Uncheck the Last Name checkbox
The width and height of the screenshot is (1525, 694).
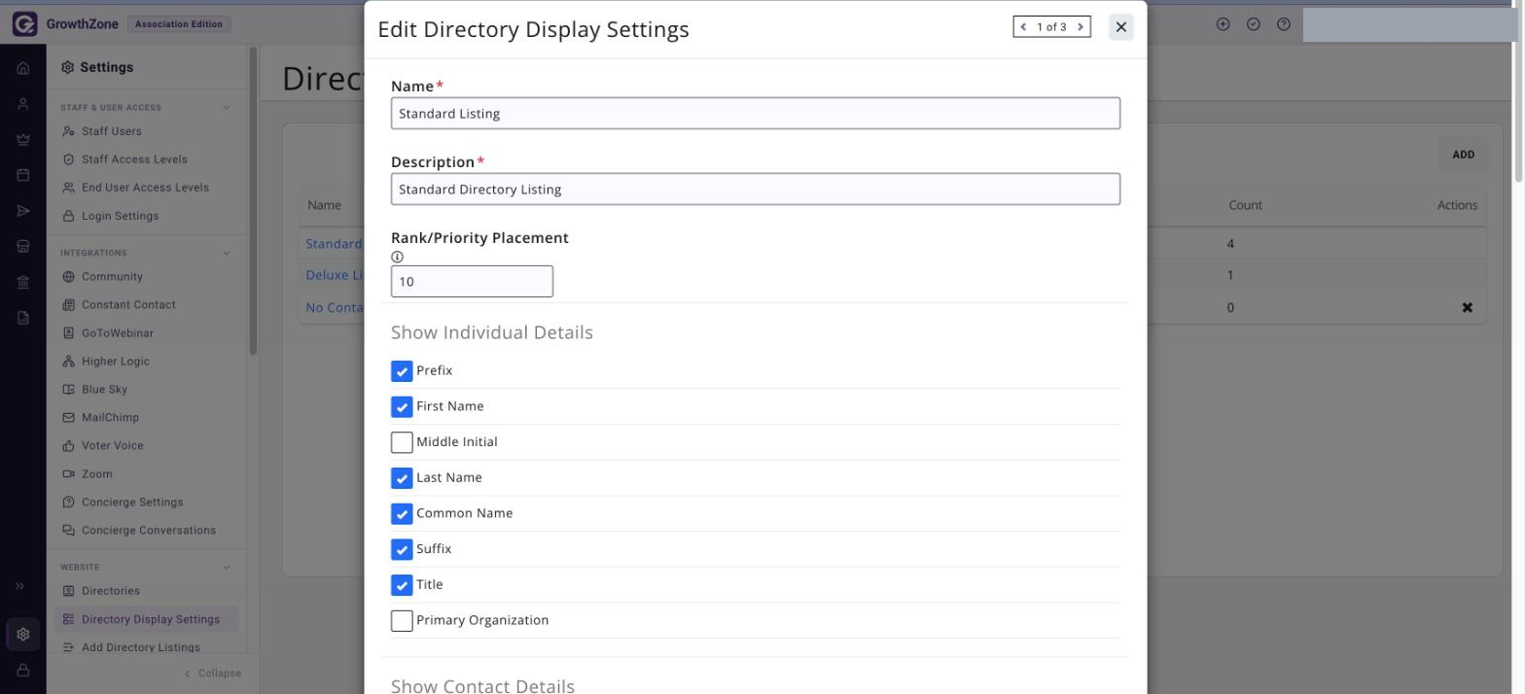pos(402,478)
